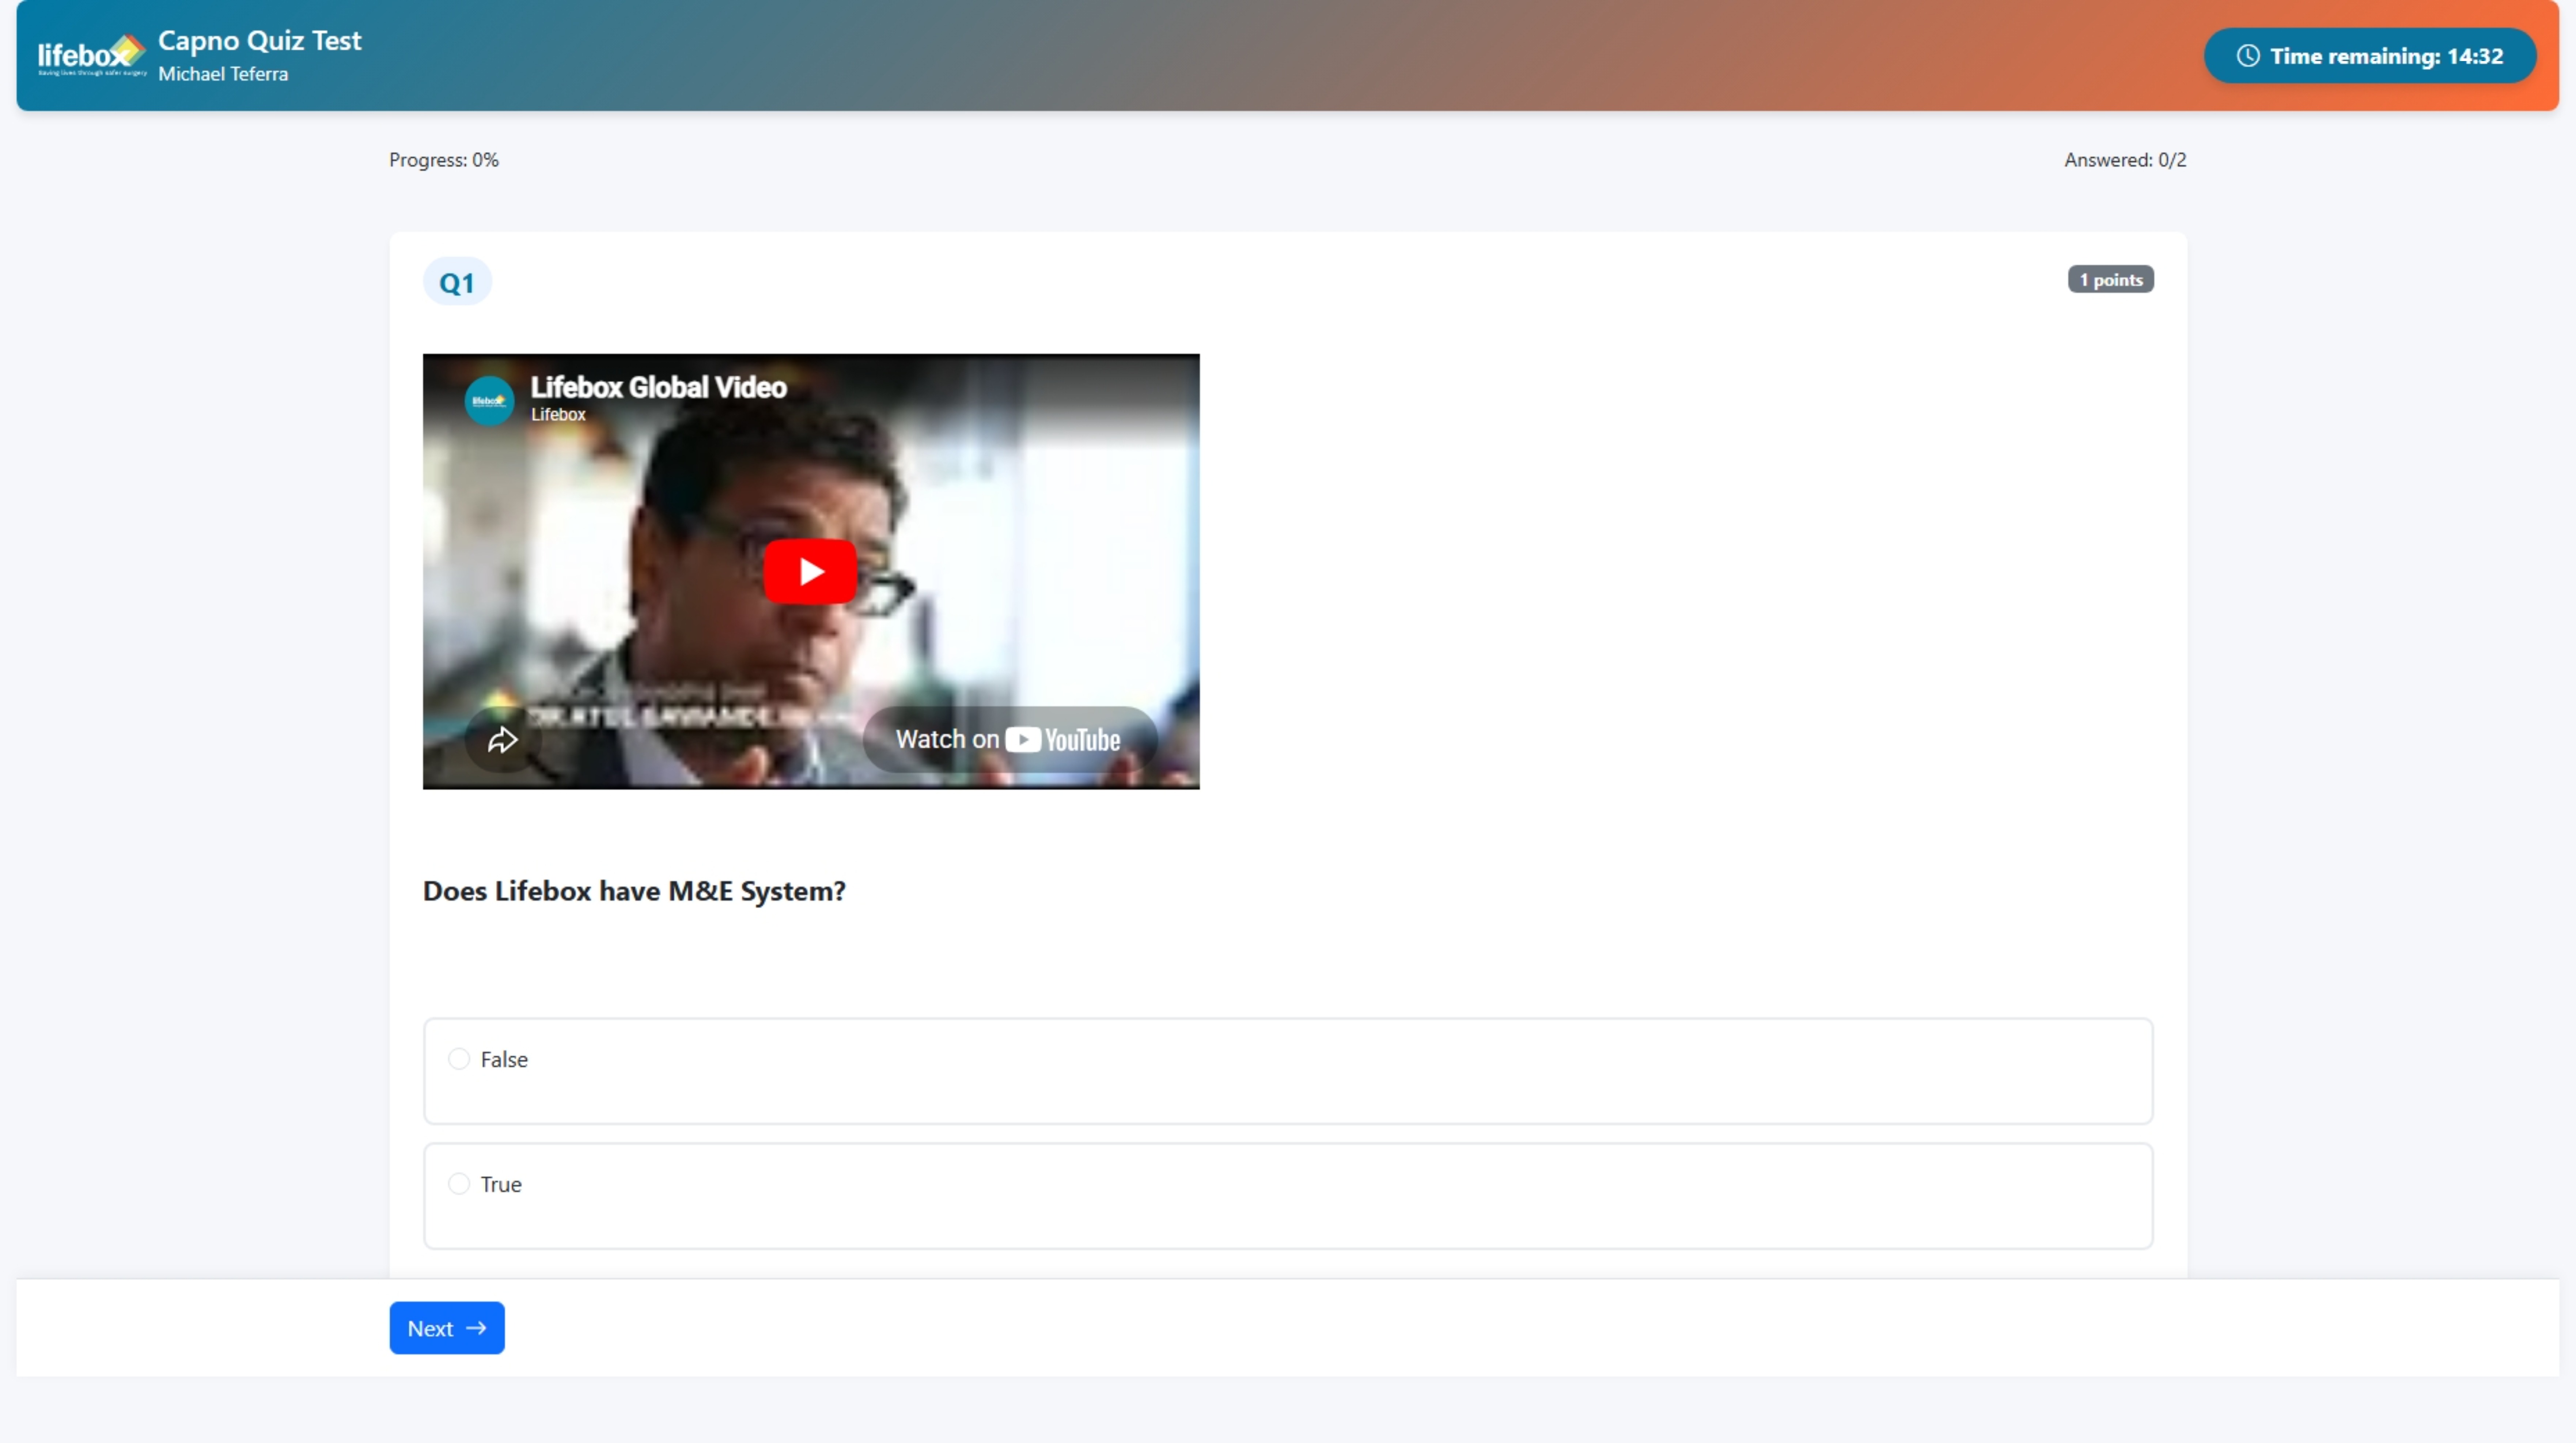Viewport: 2576px width, 1443px height.
Task: Select the True radio button
Action: tap(459, 1184)
